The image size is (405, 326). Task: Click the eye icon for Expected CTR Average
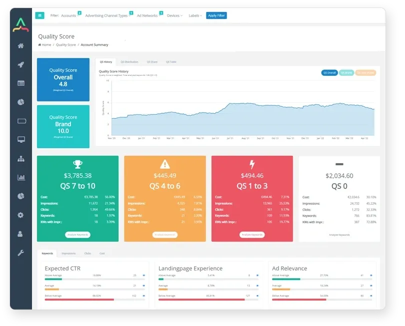click(x=144, y=286)
